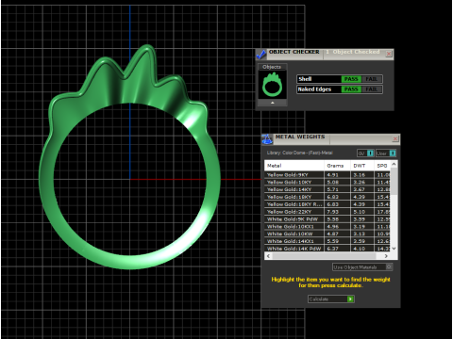
Task: Click the Shell FAIL indicator
Action: tap(371, 79)
